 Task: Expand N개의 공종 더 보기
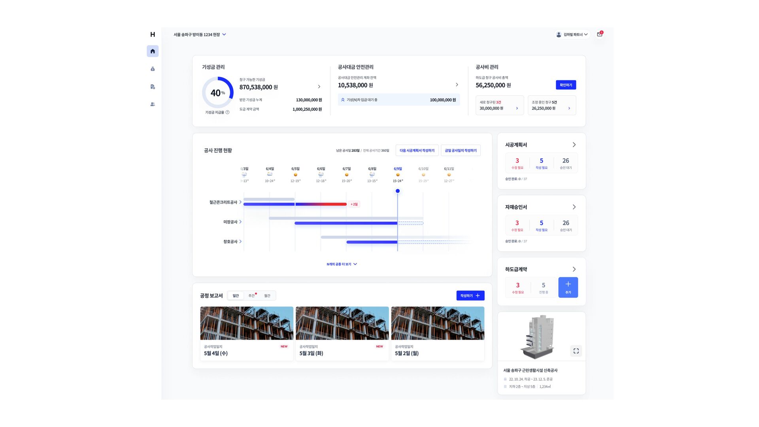(342, 264)
